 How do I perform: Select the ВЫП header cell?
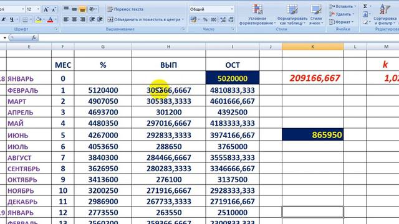[169, 65]
